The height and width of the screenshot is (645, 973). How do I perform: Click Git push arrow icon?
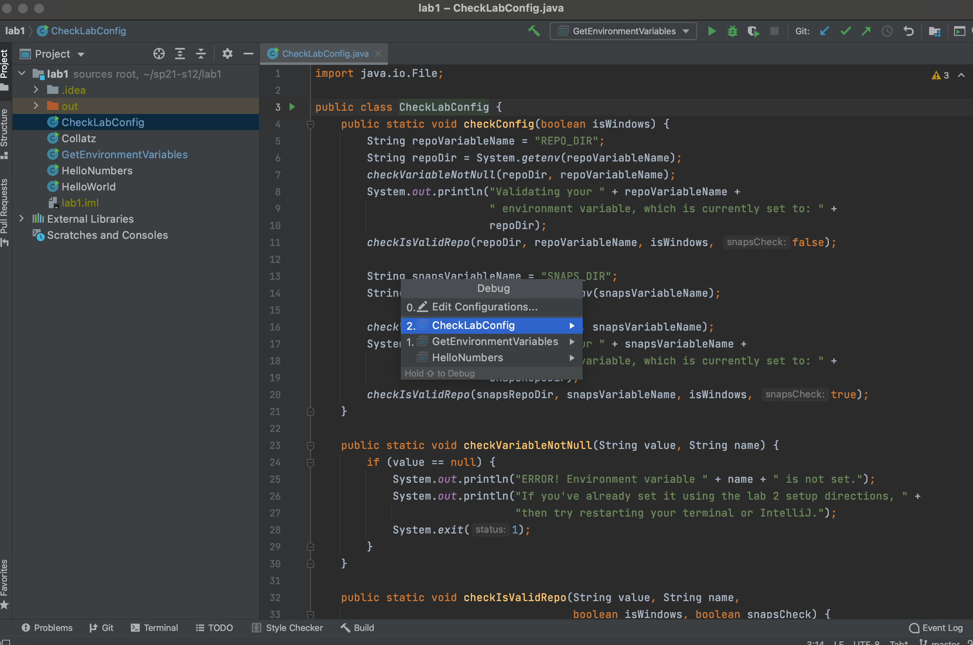866,31
